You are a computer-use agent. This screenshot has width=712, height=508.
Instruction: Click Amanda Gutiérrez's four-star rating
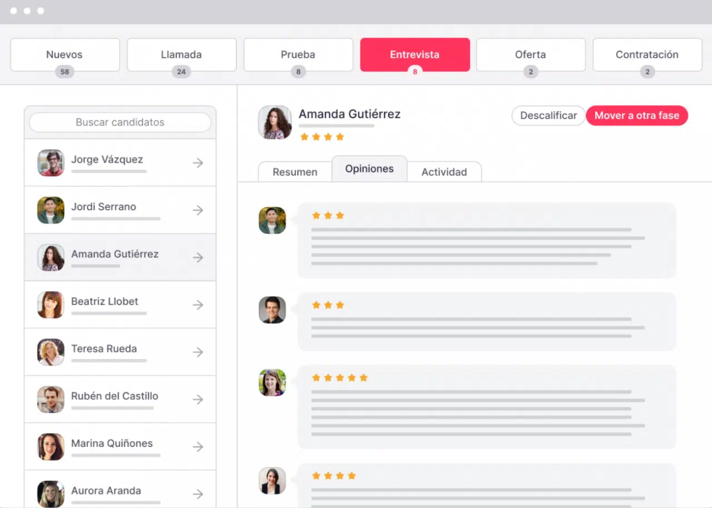322,137
